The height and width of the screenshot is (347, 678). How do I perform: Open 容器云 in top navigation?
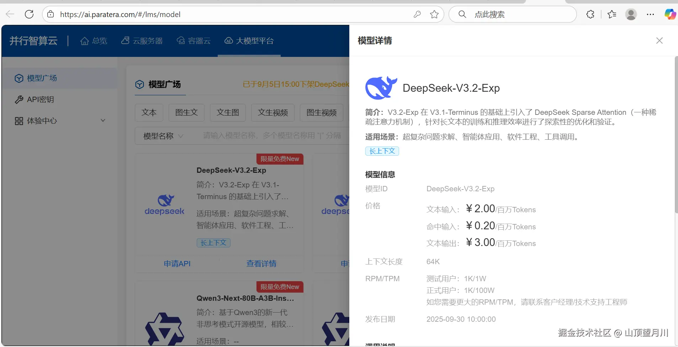tap(194, 41)
